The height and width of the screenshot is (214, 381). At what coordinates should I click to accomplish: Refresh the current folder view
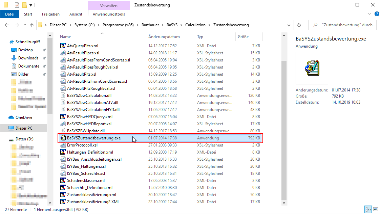[299, 25]
